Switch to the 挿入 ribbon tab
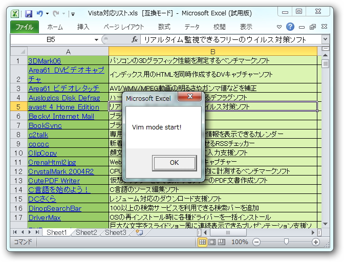 (83, 27)
